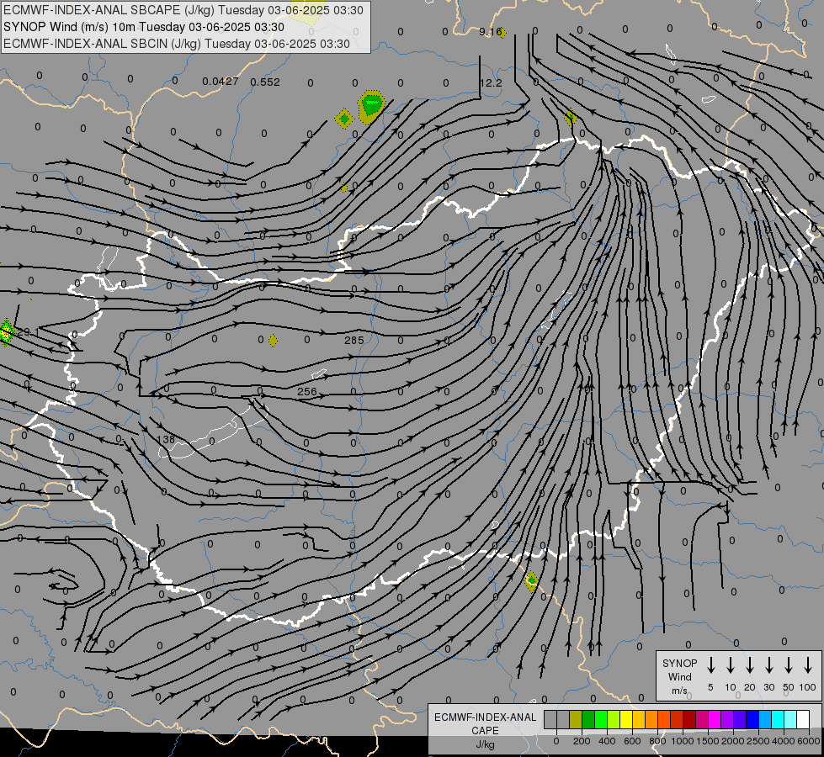Click the 5 m/s wind arrow in legend

tap(710, 665)
